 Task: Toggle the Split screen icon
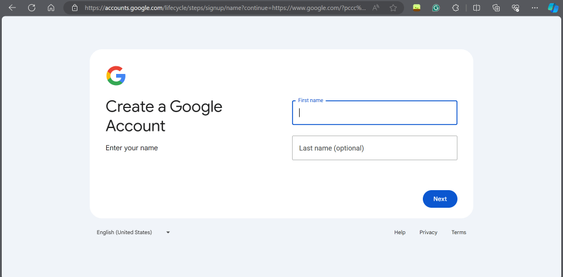click(476, 8)
